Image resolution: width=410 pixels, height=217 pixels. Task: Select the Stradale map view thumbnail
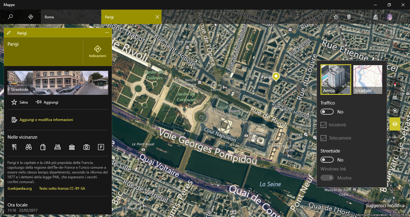368,80
